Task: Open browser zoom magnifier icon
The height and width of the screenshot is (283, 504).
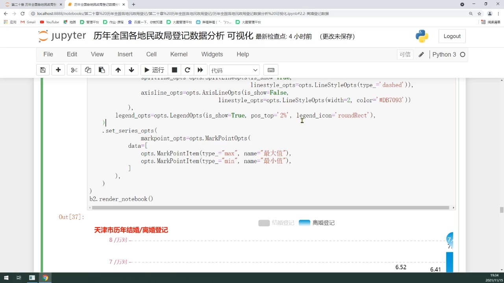Action: [x=471, y=13]
